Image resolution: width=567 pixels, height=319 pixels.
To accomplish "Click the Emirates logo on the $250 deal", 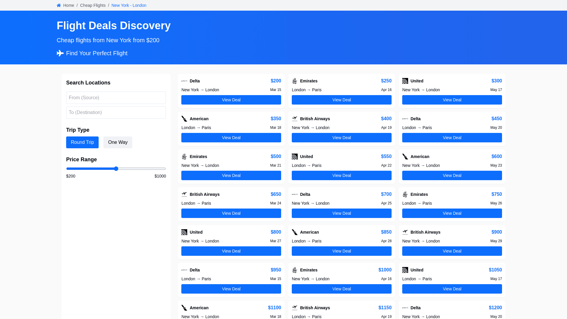I will [x=295, y=81].
